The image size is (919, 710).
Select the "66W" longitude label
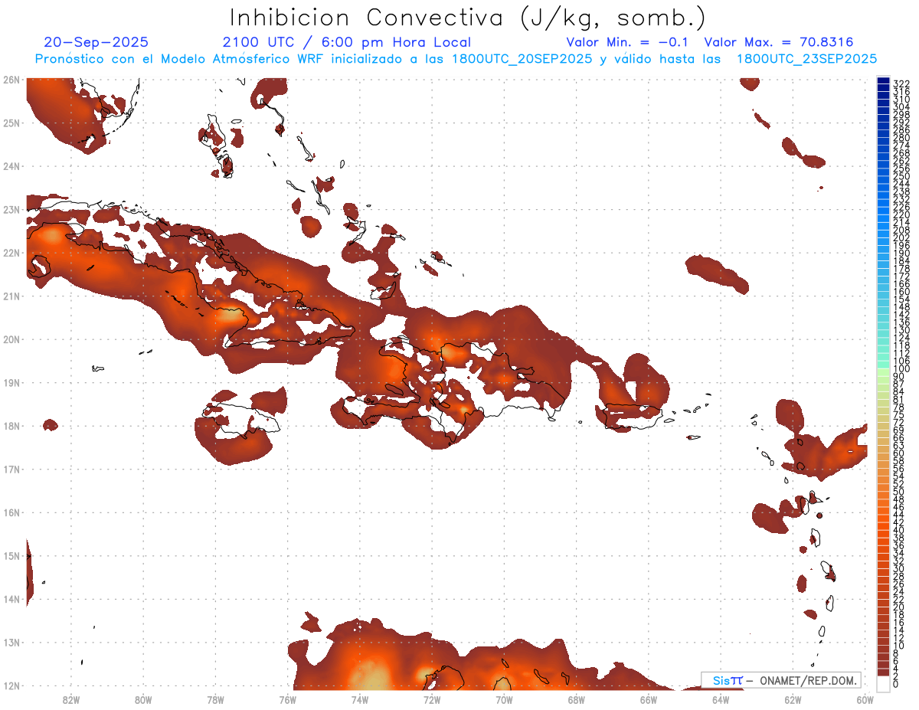pyautogui.click(x=649, y=699)
